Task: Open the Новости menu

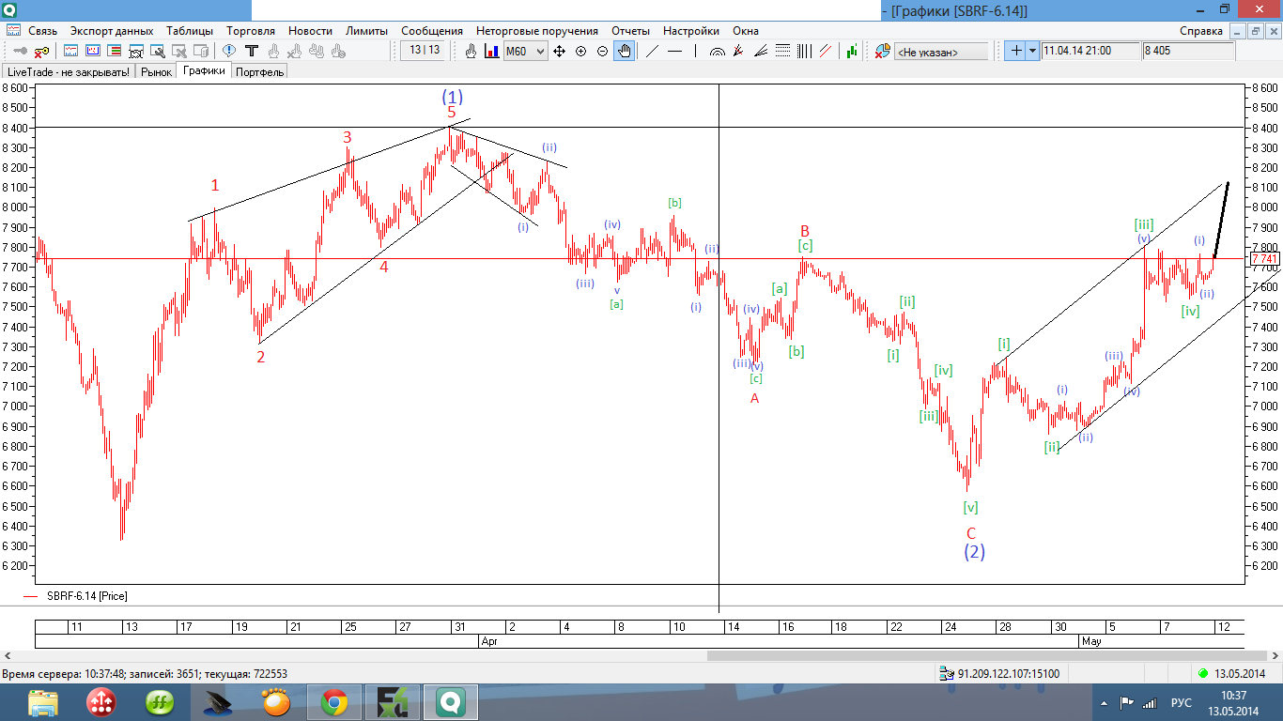Action: pyautogui.click(x=310, y=31)
